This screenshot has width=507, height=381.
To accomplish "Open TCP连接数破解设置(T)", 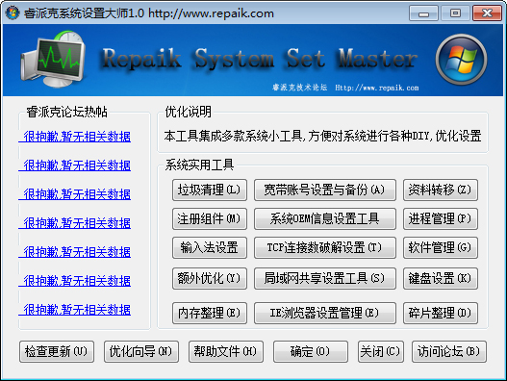I will (325, 248).
